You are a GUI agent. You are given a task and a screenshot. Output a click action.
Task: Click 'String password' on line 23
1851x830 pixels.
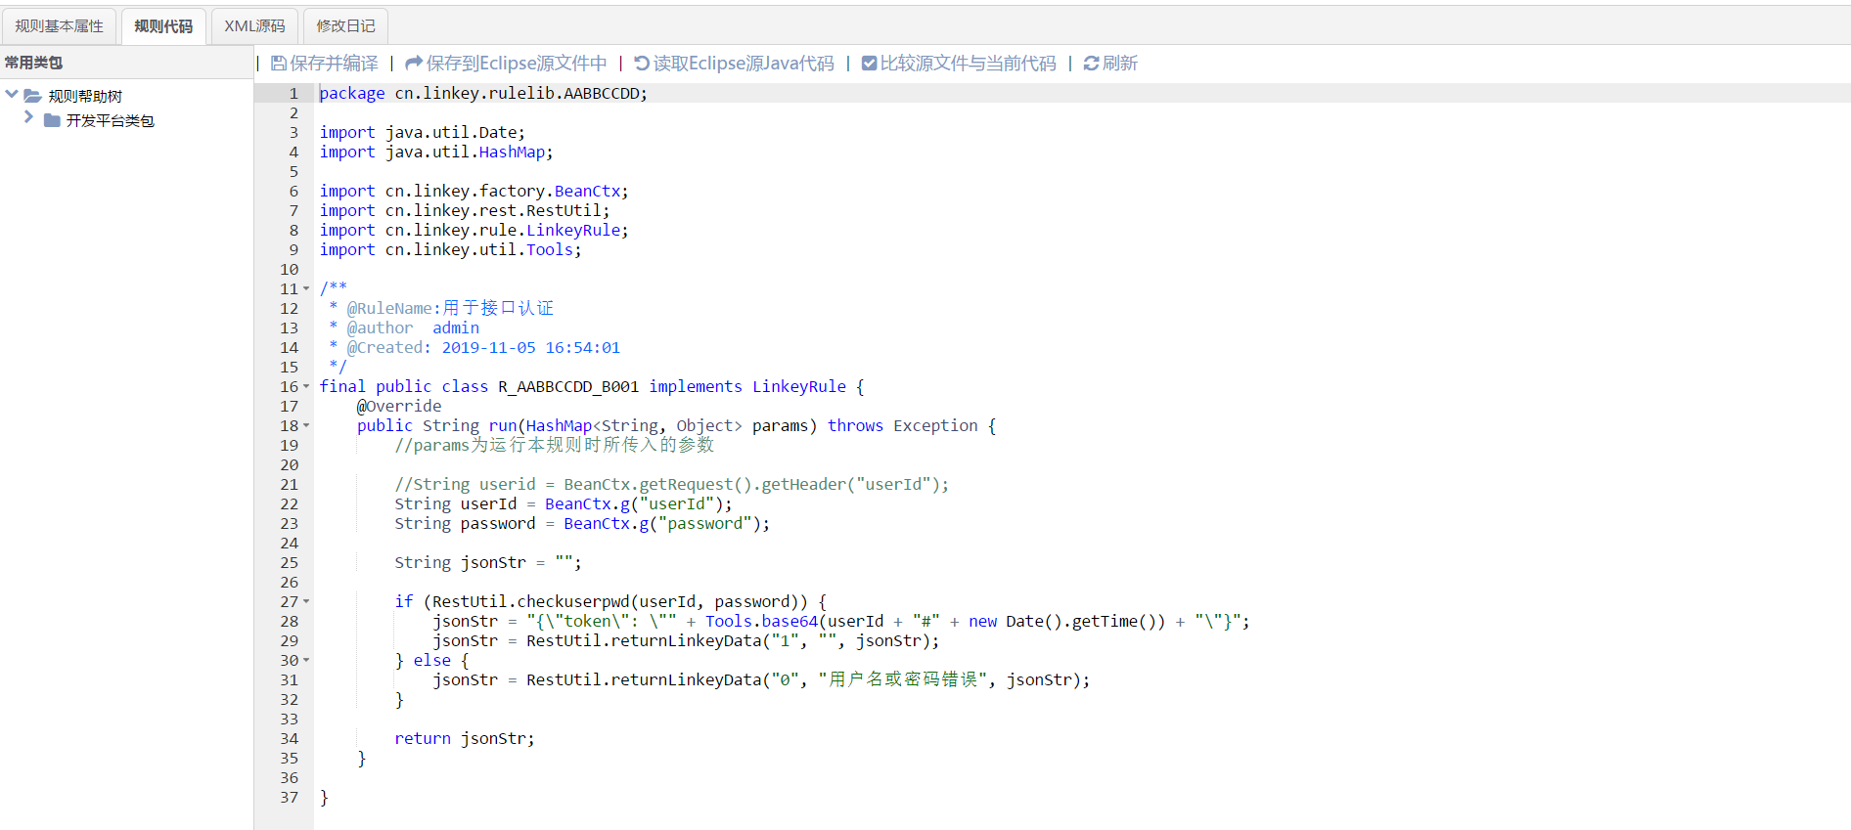pos(465,524)
